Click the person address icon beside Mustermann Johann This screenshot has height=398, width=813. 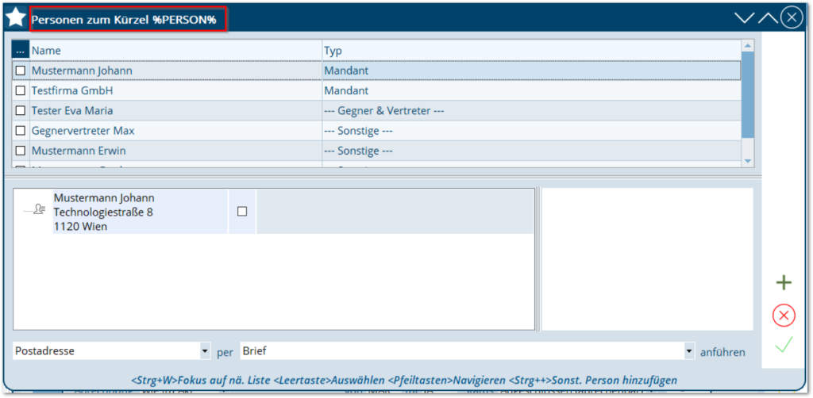pyautogui.click(x=35, y=210)
